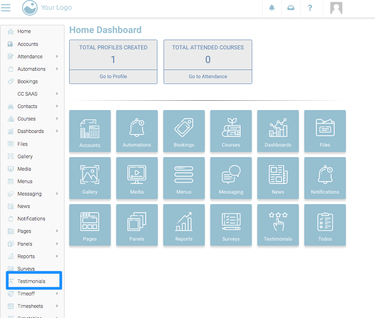
Task: Open the Accounts dashboard tile
Action: pos(90,131)
